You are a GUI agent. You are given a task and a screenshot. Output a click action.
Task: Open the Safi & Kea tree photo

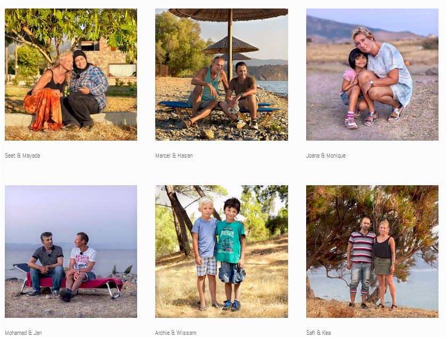click(372, 252)
